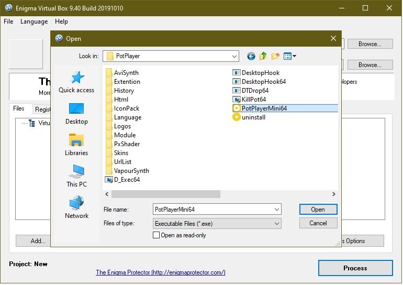The width and height of the screenshot is (403, 285).
Task: Click the horizontal scrollbar thumb in file list
Action: click(166, 194)
